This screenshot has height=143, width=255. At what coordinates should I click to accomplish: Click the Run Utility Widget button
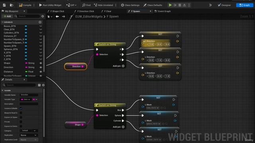[50, 5]
